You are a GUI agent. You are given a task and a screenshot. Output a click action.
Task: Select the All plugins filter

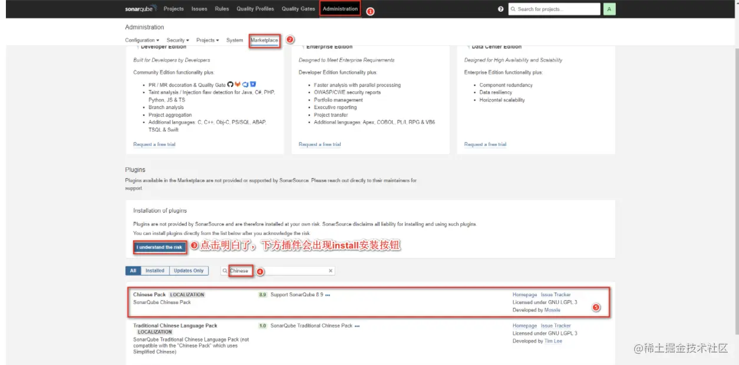coord(133,271)
